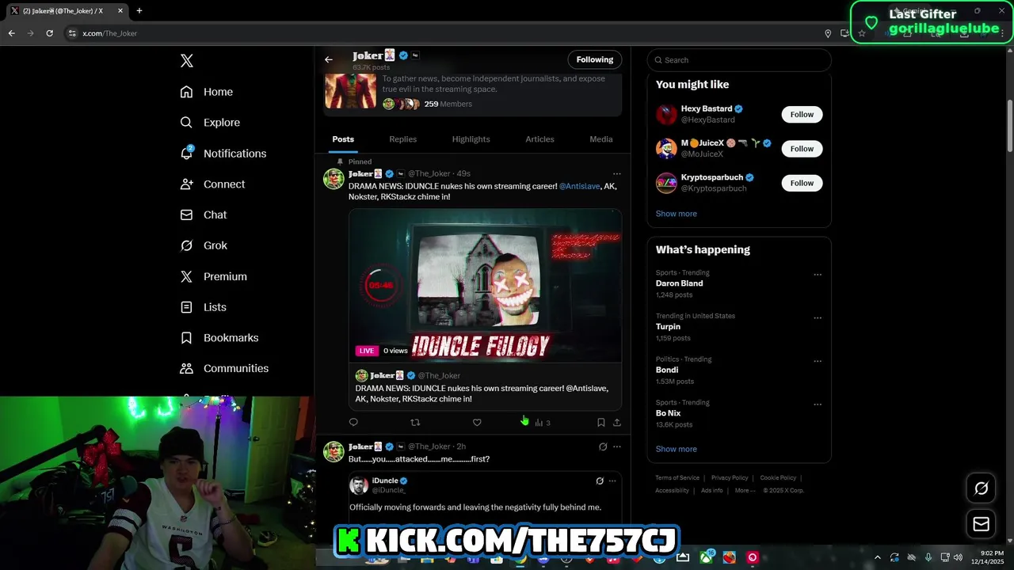Image resolution: width=1014 pixels, height=570 pixels.
Task: Open the Connect page
Action: (212, 184)
